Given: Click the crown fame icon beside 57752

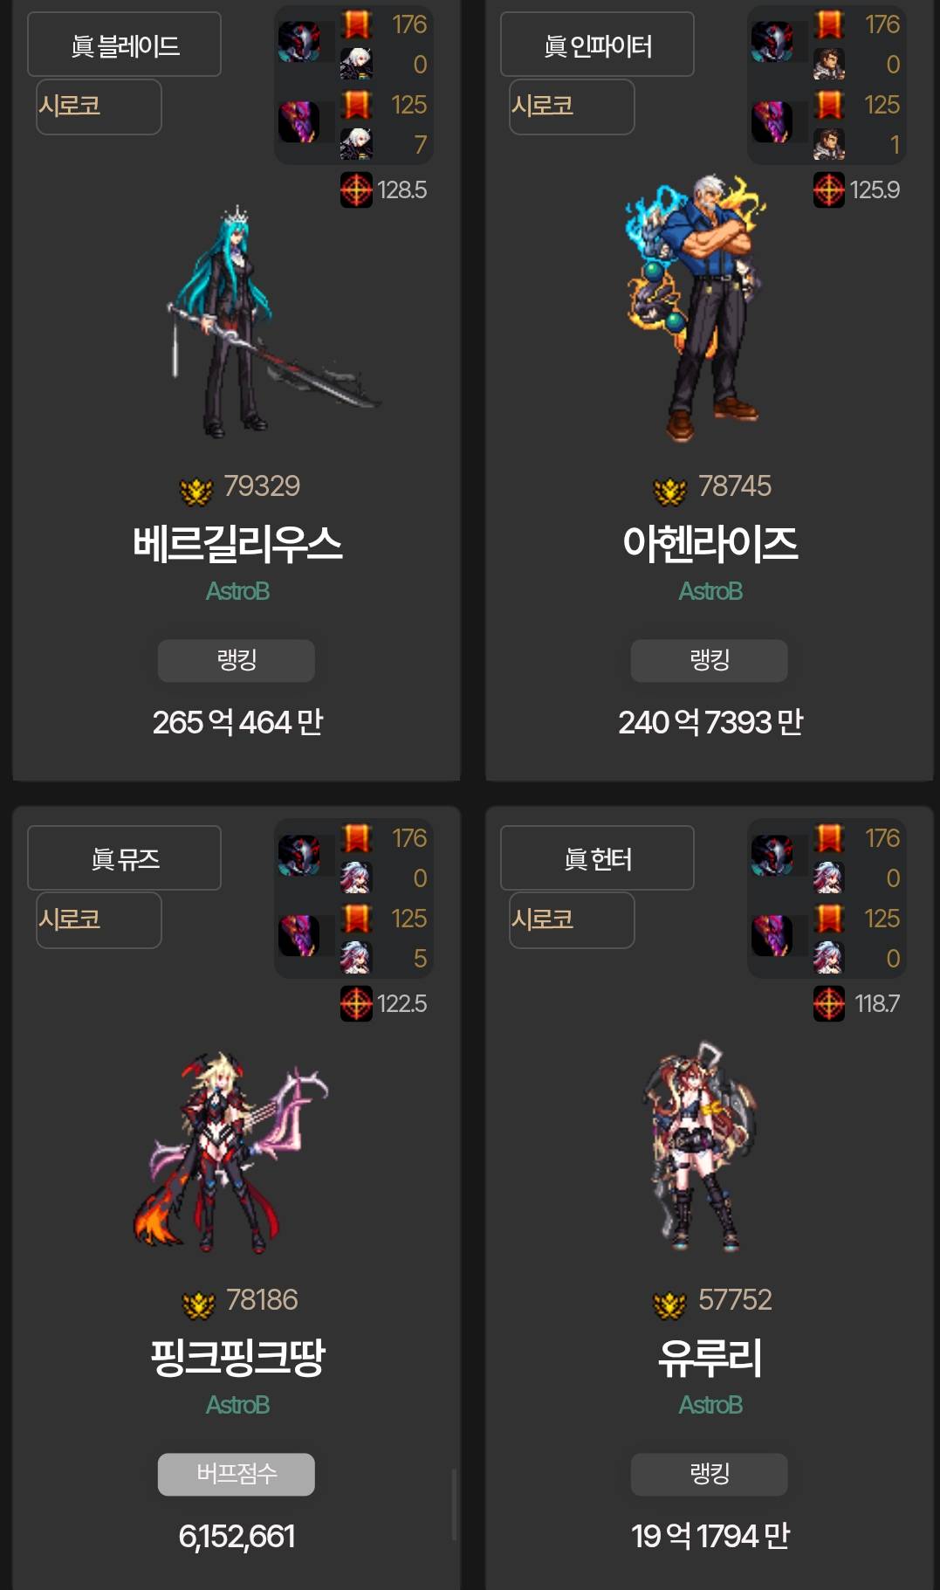Looking at the screenshot, I should point(669,1304).
